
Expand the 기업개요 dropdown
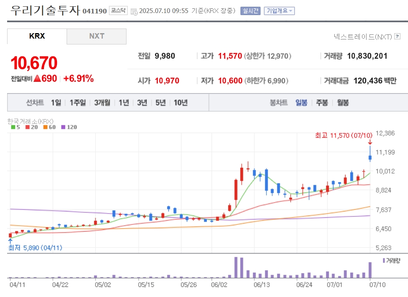279,10
